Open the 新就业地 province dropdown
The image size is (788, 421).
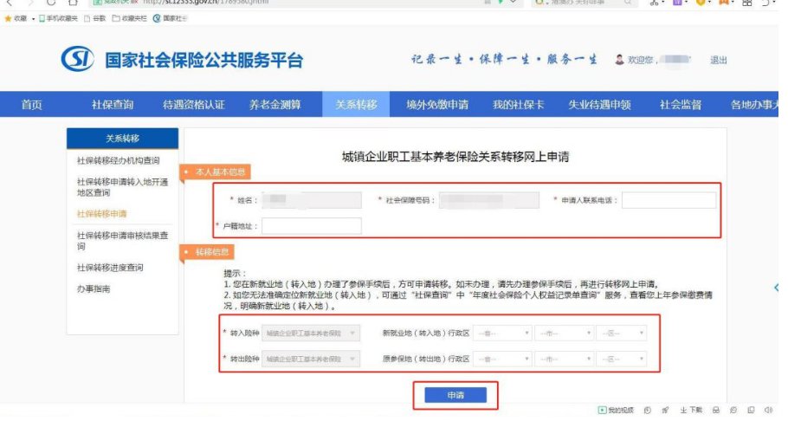coord(502,333)
